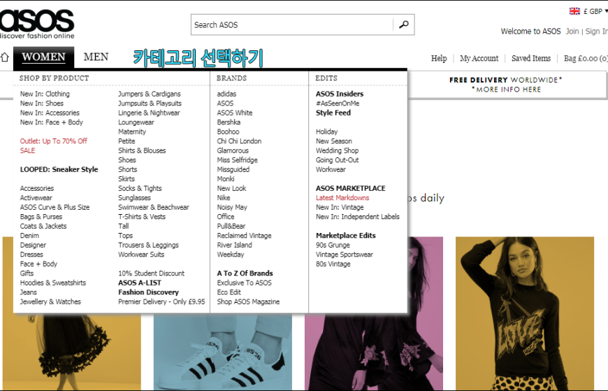Choose New In: Shoes
Viewport: 608px width, 391px height.
[x=41, y=104]
